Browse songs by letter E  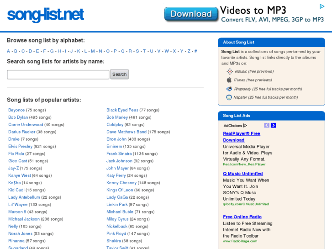[x=37, y=51]
